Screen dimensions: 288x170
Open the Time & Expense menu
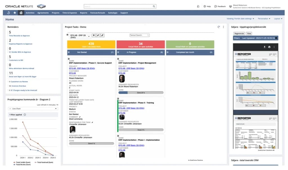tap(70, 13)
